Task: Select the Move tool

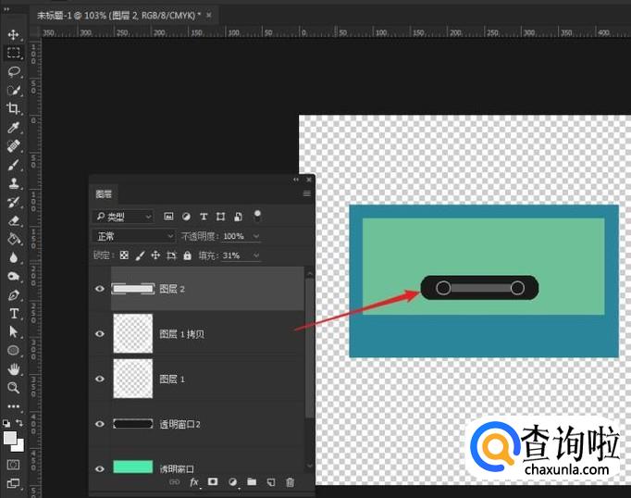Action: pos(14,34)
